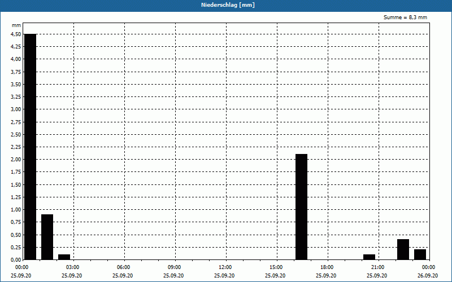This screenshot has height=282, width=452.
Task: Select the small bar just before 21:00
Action: point(370,257)
